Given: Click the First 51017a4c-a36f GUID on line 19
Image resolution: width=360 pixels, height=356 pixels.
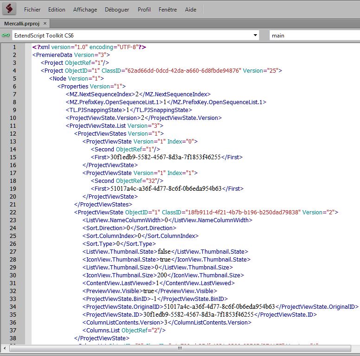Looking at the screenshot, I should click(166, 189).
